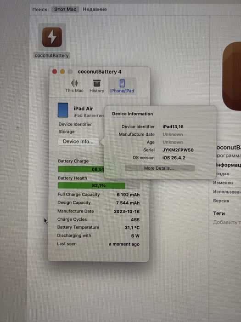Click the Теги heading in Finder preview
241x322 pixels.
tap(219, 213)
